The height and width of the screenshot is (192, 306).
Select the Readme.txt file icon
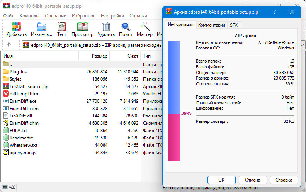pyautogui.click(x=6, y=138)
